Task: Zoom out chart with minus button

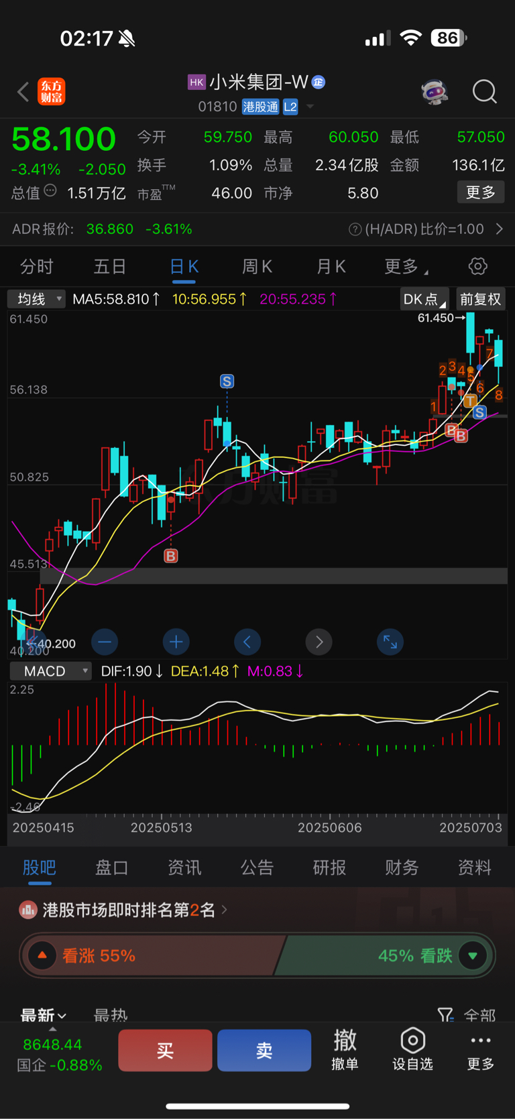Action: point(105,642)
